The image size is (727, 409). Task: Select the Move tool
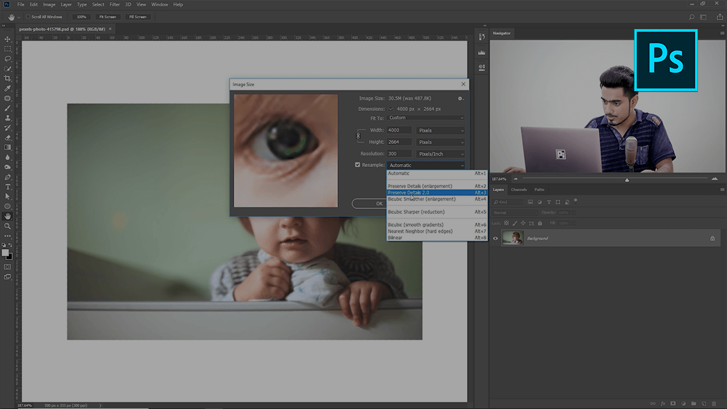click(8, 39)
